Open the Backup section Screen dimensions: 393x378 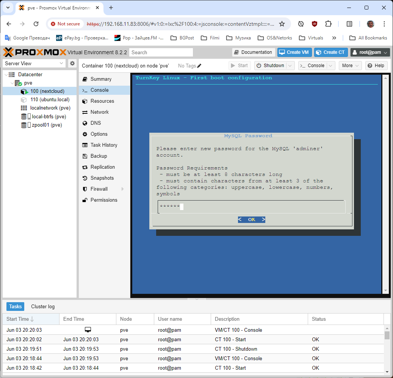tap(105, 156)
